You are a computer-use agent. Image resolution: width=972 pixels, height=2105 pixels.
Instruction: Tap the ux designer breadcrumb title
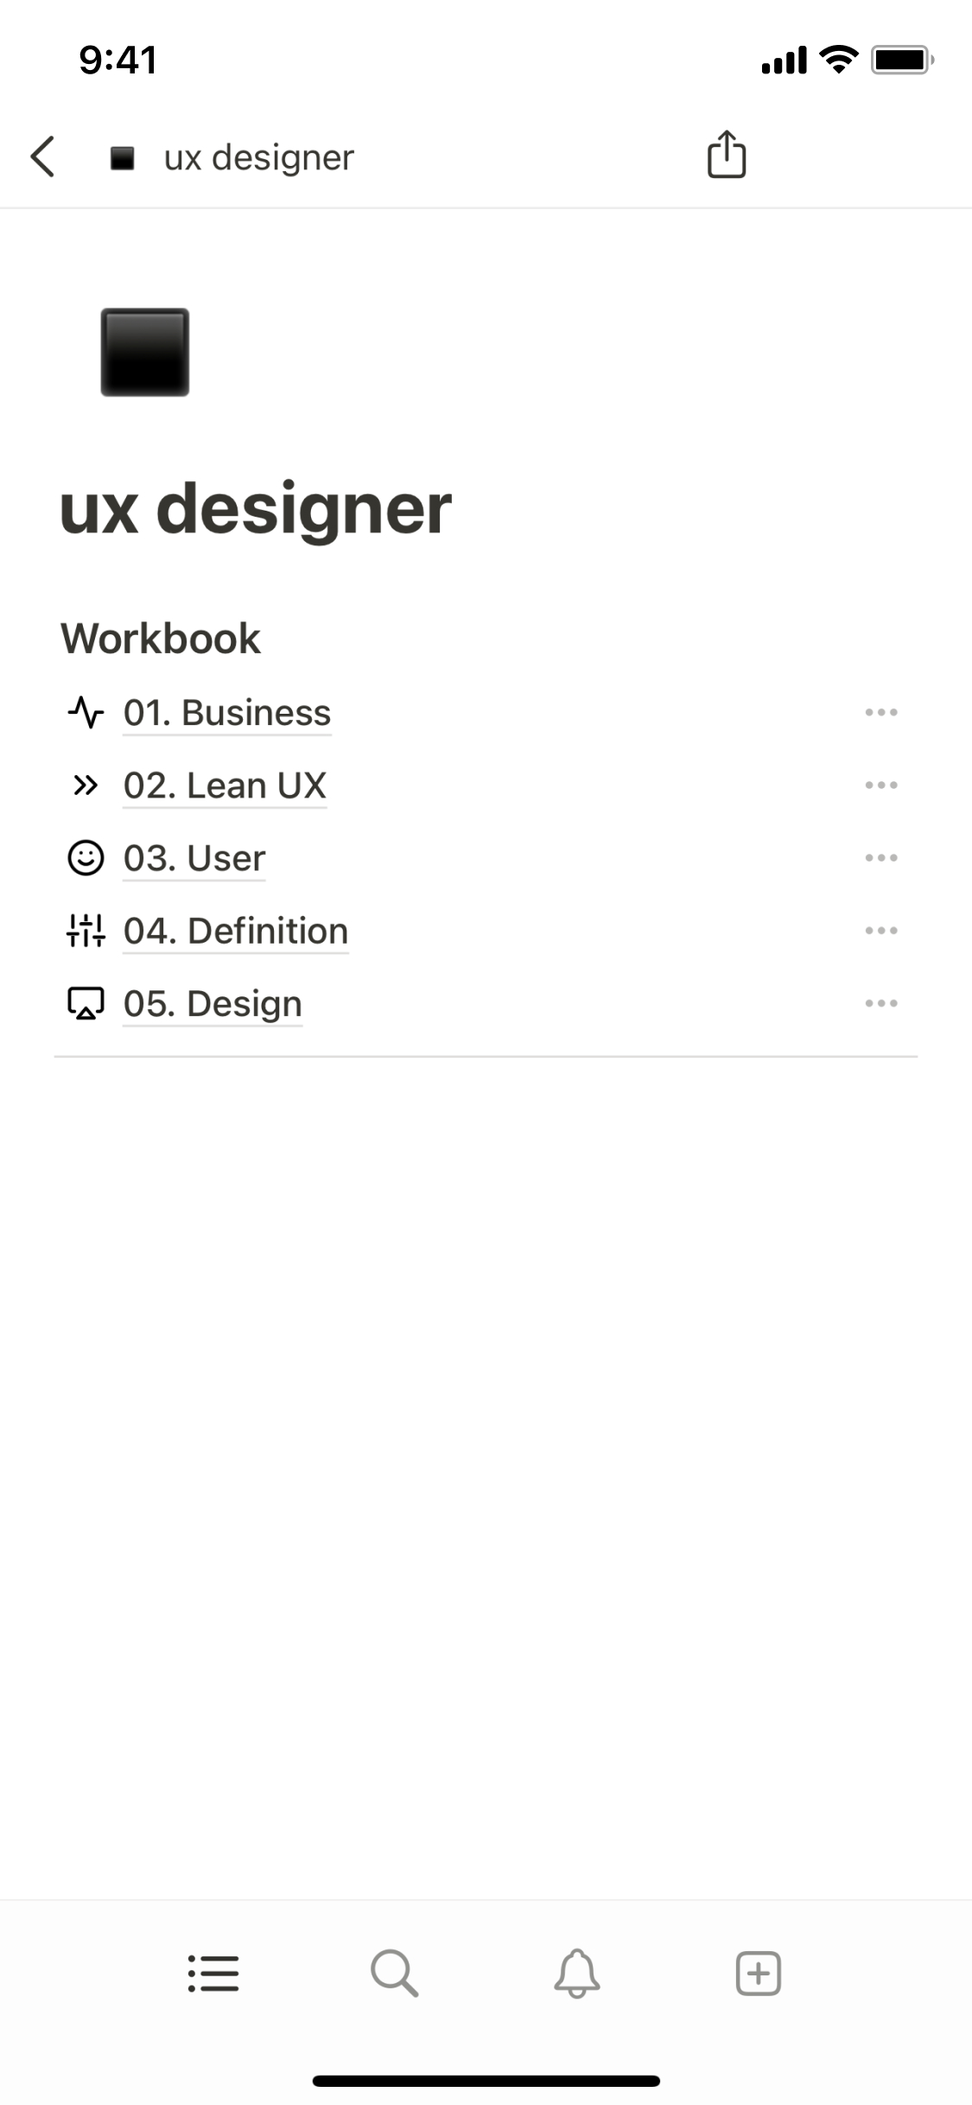pos(258,158)
